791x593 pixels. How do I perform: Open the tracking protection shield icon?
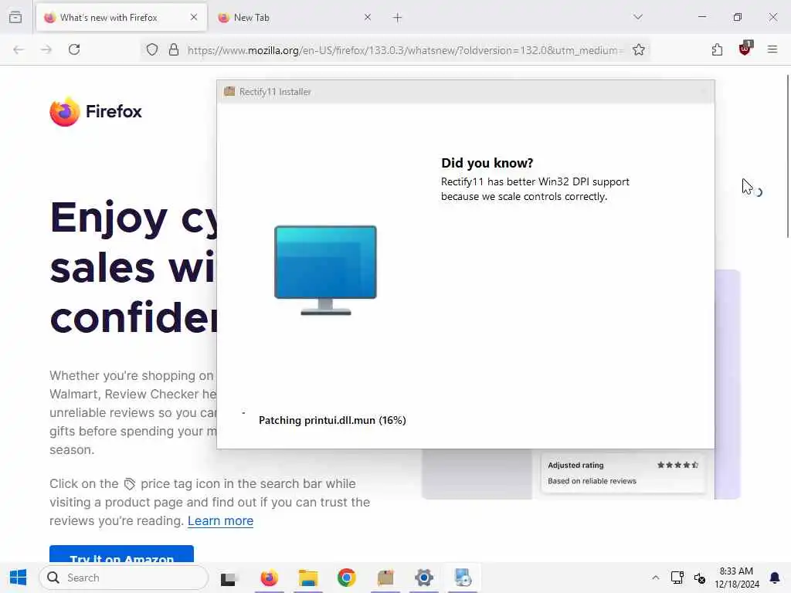[152, 49]
